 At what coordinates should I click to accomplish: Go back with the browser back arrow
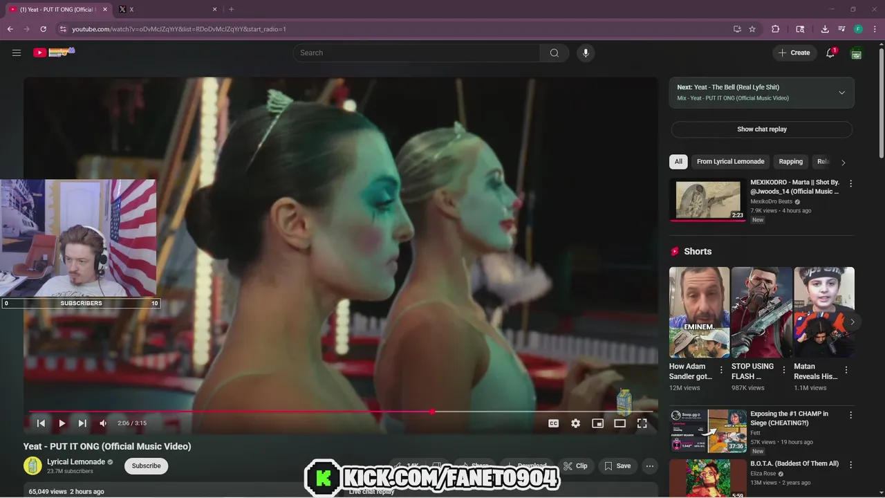coord(10,29)
